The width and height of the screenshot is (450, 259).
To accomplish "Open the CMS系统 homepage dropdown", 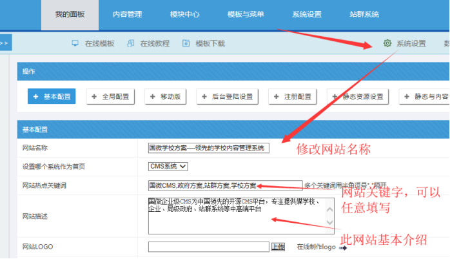I will click(168, 167).
